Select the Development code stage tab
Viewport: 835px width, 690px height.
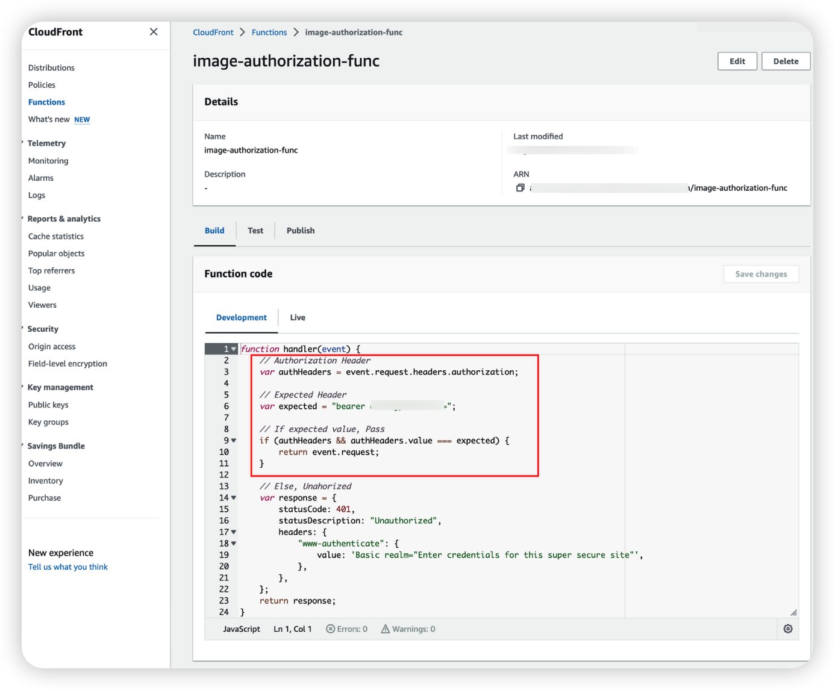(x=242, y=318)
